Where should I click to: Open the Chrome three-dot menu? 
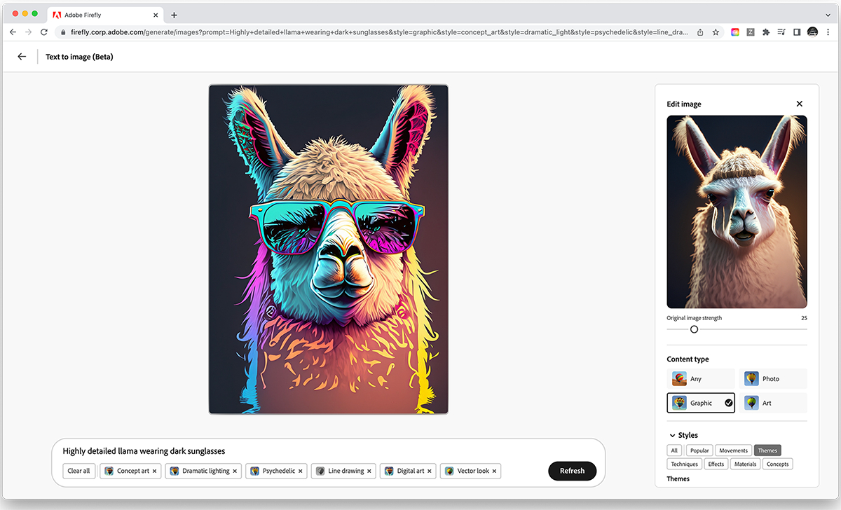coord(828,32)
